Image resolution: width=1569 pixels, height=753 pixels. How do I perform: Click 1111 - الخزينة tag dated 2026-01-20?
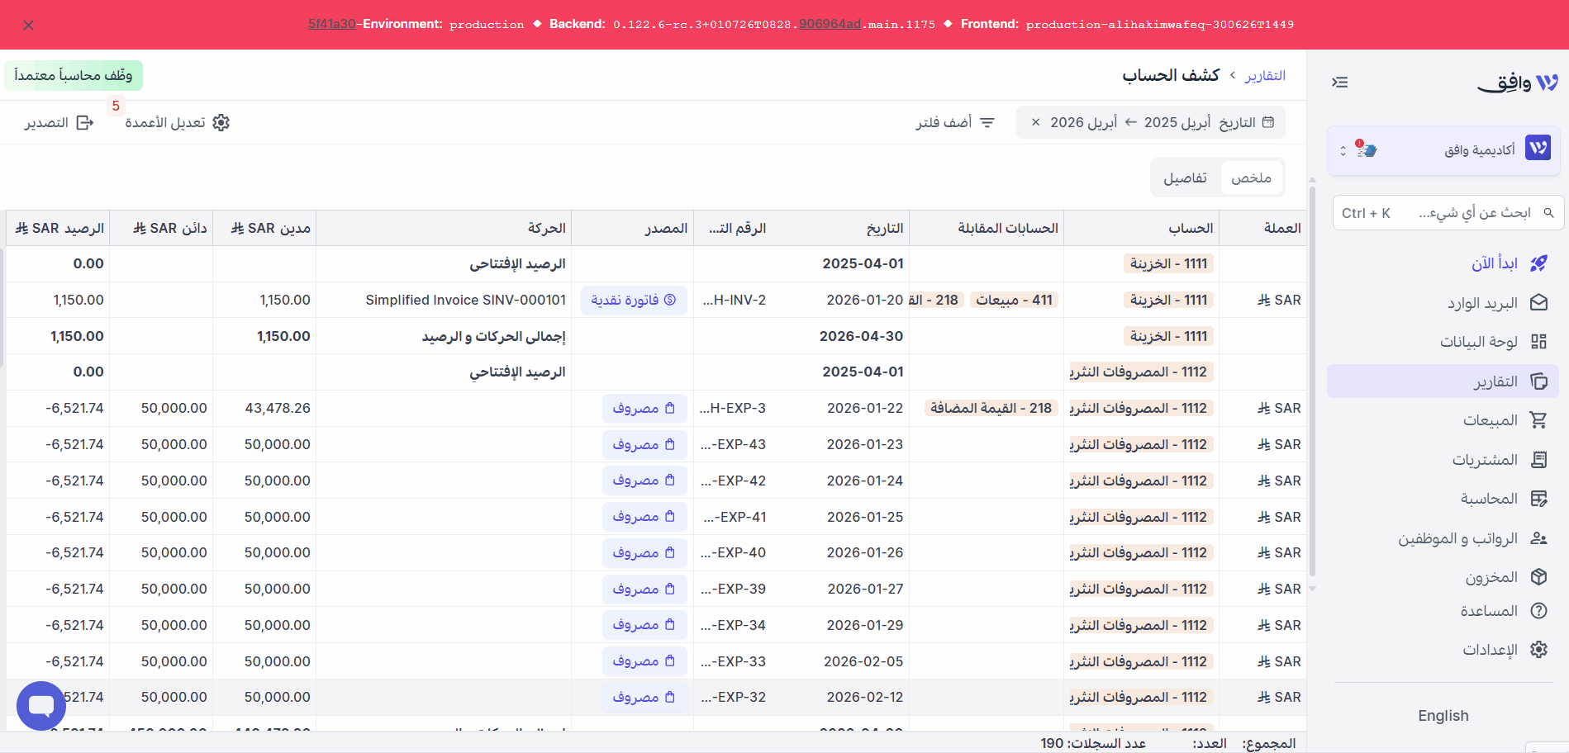tap(1168, 300)
